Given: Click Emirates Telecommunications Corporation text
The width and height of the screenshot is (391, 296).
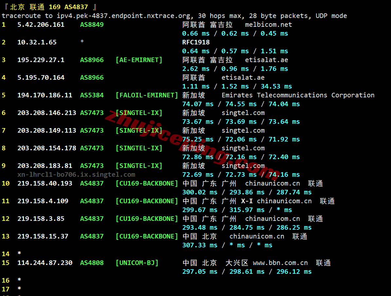Looking at the screenshot, I should click(x=298, y=95).
